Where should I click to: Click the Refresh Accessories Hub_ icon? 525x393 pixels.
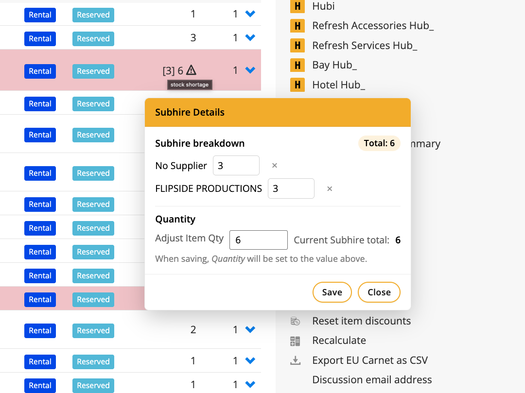pyautogui.click(x=297, y=26)
